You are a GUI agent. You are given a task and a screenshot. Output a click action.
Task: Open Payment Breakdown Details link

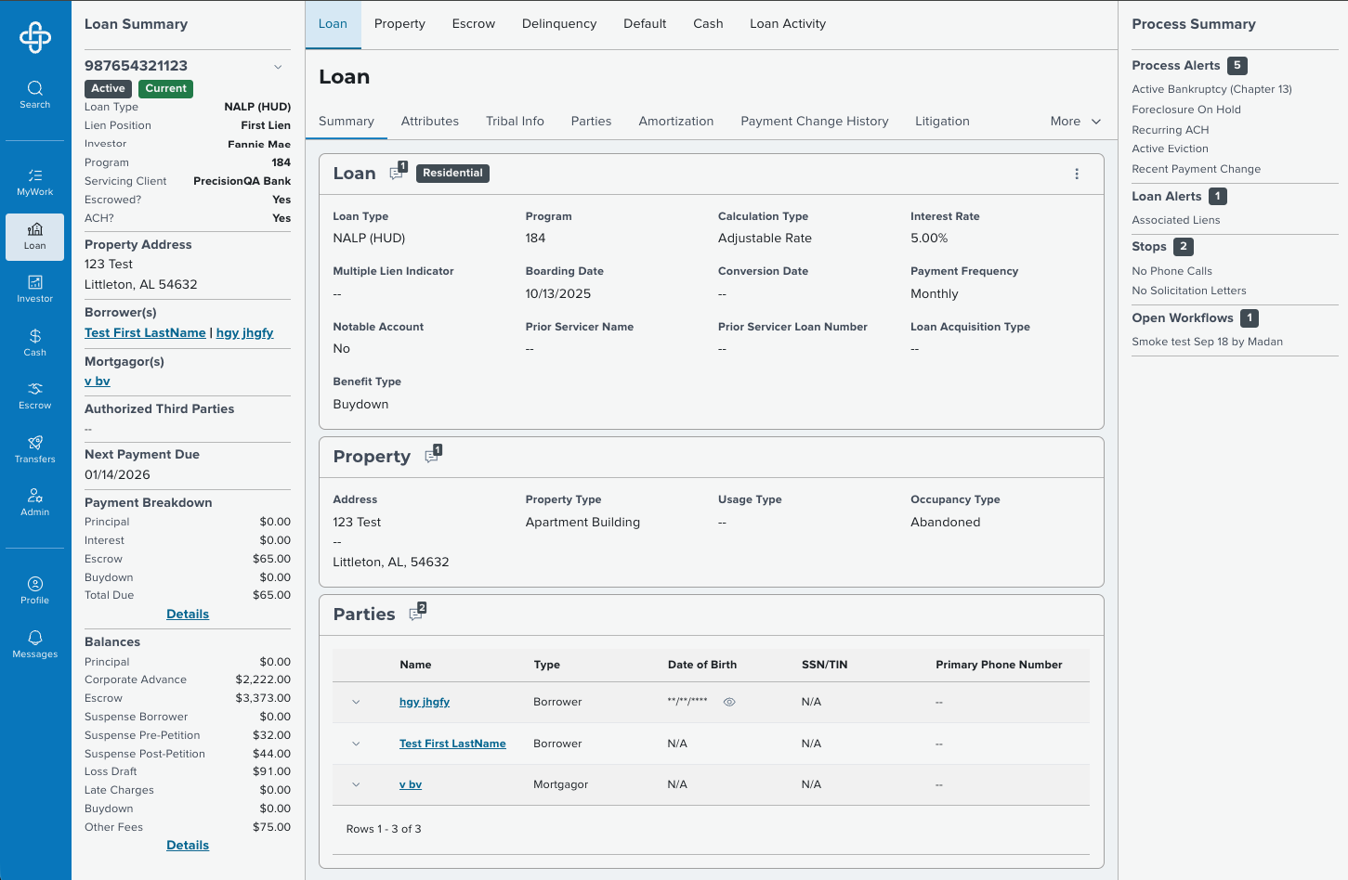(188, 614)
